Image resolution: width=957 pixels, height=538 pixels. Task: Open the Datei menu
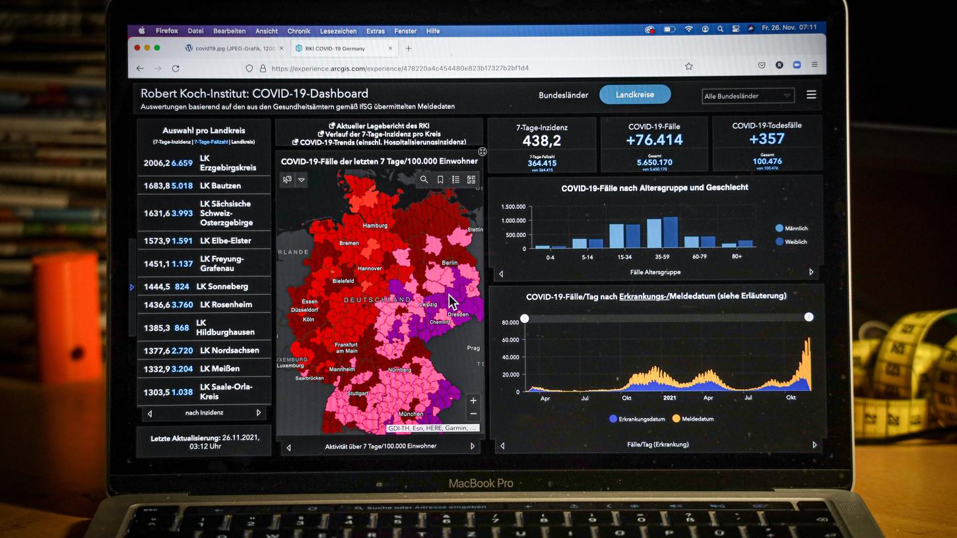[195, 31]
